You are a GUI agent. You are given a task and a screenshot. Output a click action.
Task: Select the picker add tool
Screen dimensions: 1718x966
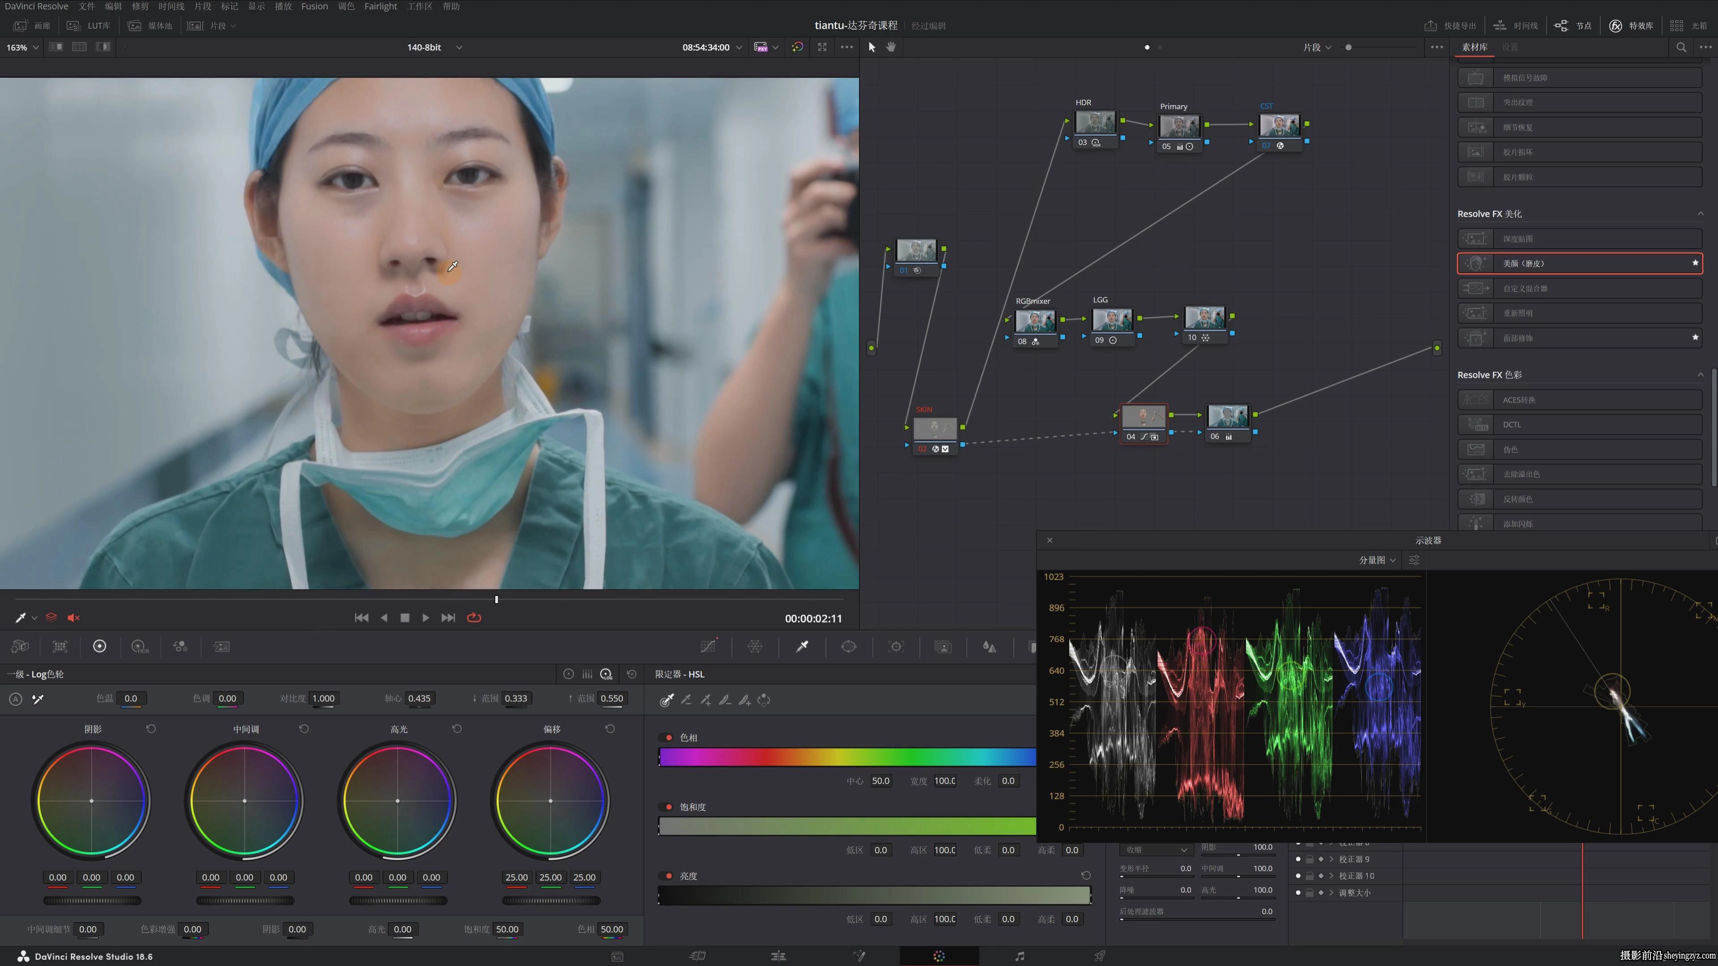tap(706, 699)
